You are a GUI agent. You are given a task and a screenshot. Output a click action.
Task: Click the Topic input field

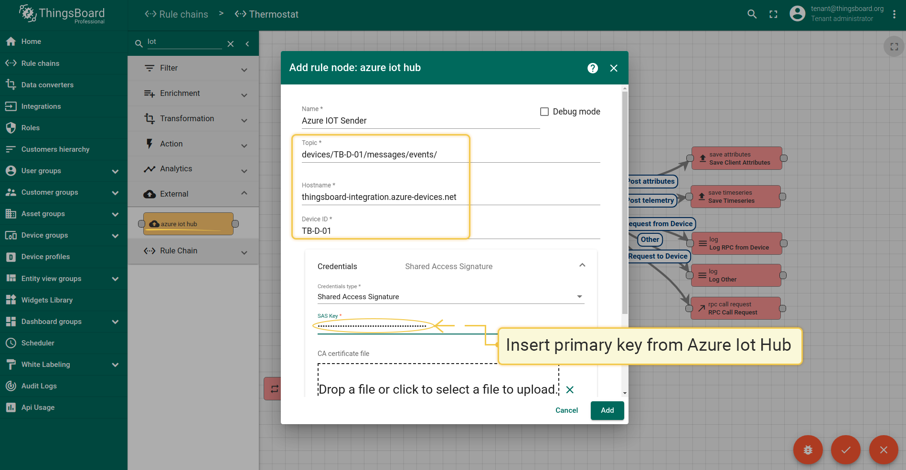tap(451, 155)
